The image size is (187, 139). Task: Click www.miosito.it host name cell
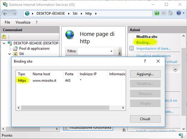click(x=45, y=80)
